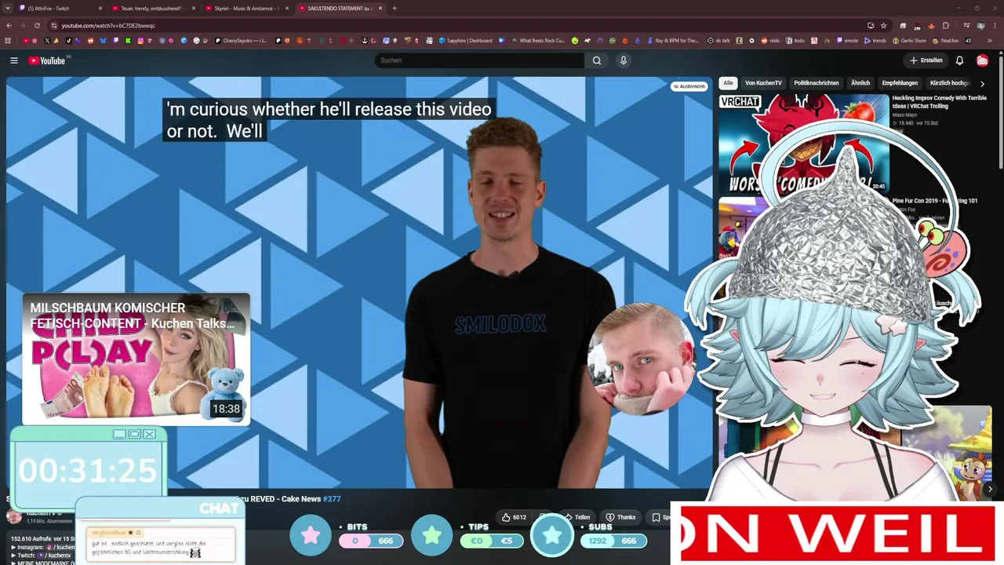This screenshot has width=1004, height=565.
Task: Click the #377 hashtag in the title
Action: 332,499
